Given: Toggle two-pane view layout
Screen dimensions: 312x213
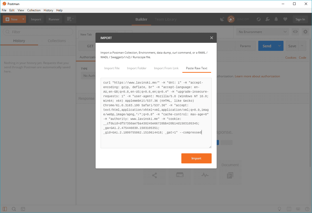Looking at the screenshot, I should (289, 209).
